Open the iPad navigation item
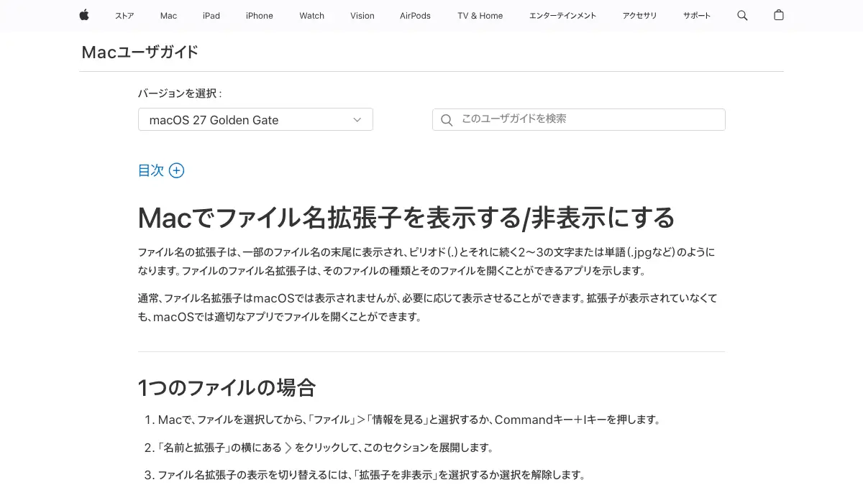863x485 pixels. pos(211,16)
